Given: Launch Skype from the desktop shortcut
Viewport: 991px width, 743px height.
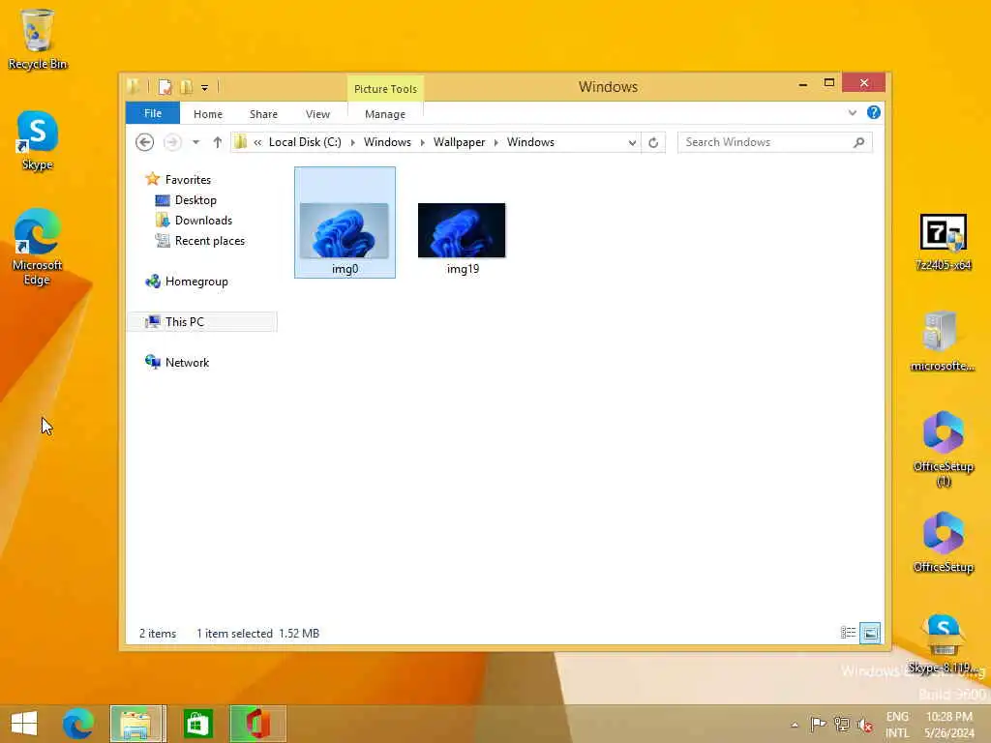Looking at the screenshot, I should click(x=38, y=140).
